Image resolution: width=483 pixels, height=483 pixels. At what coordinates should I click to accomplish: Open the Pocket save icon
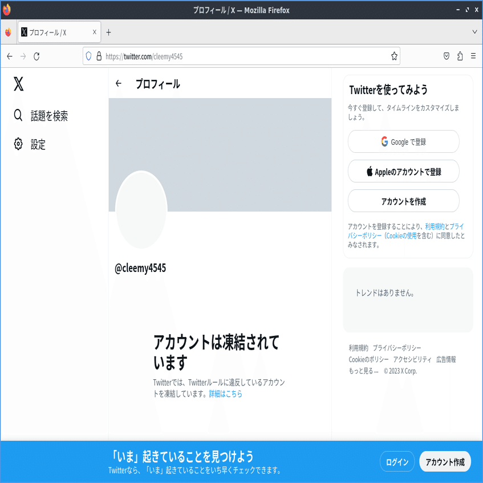[x=447, y=56]
